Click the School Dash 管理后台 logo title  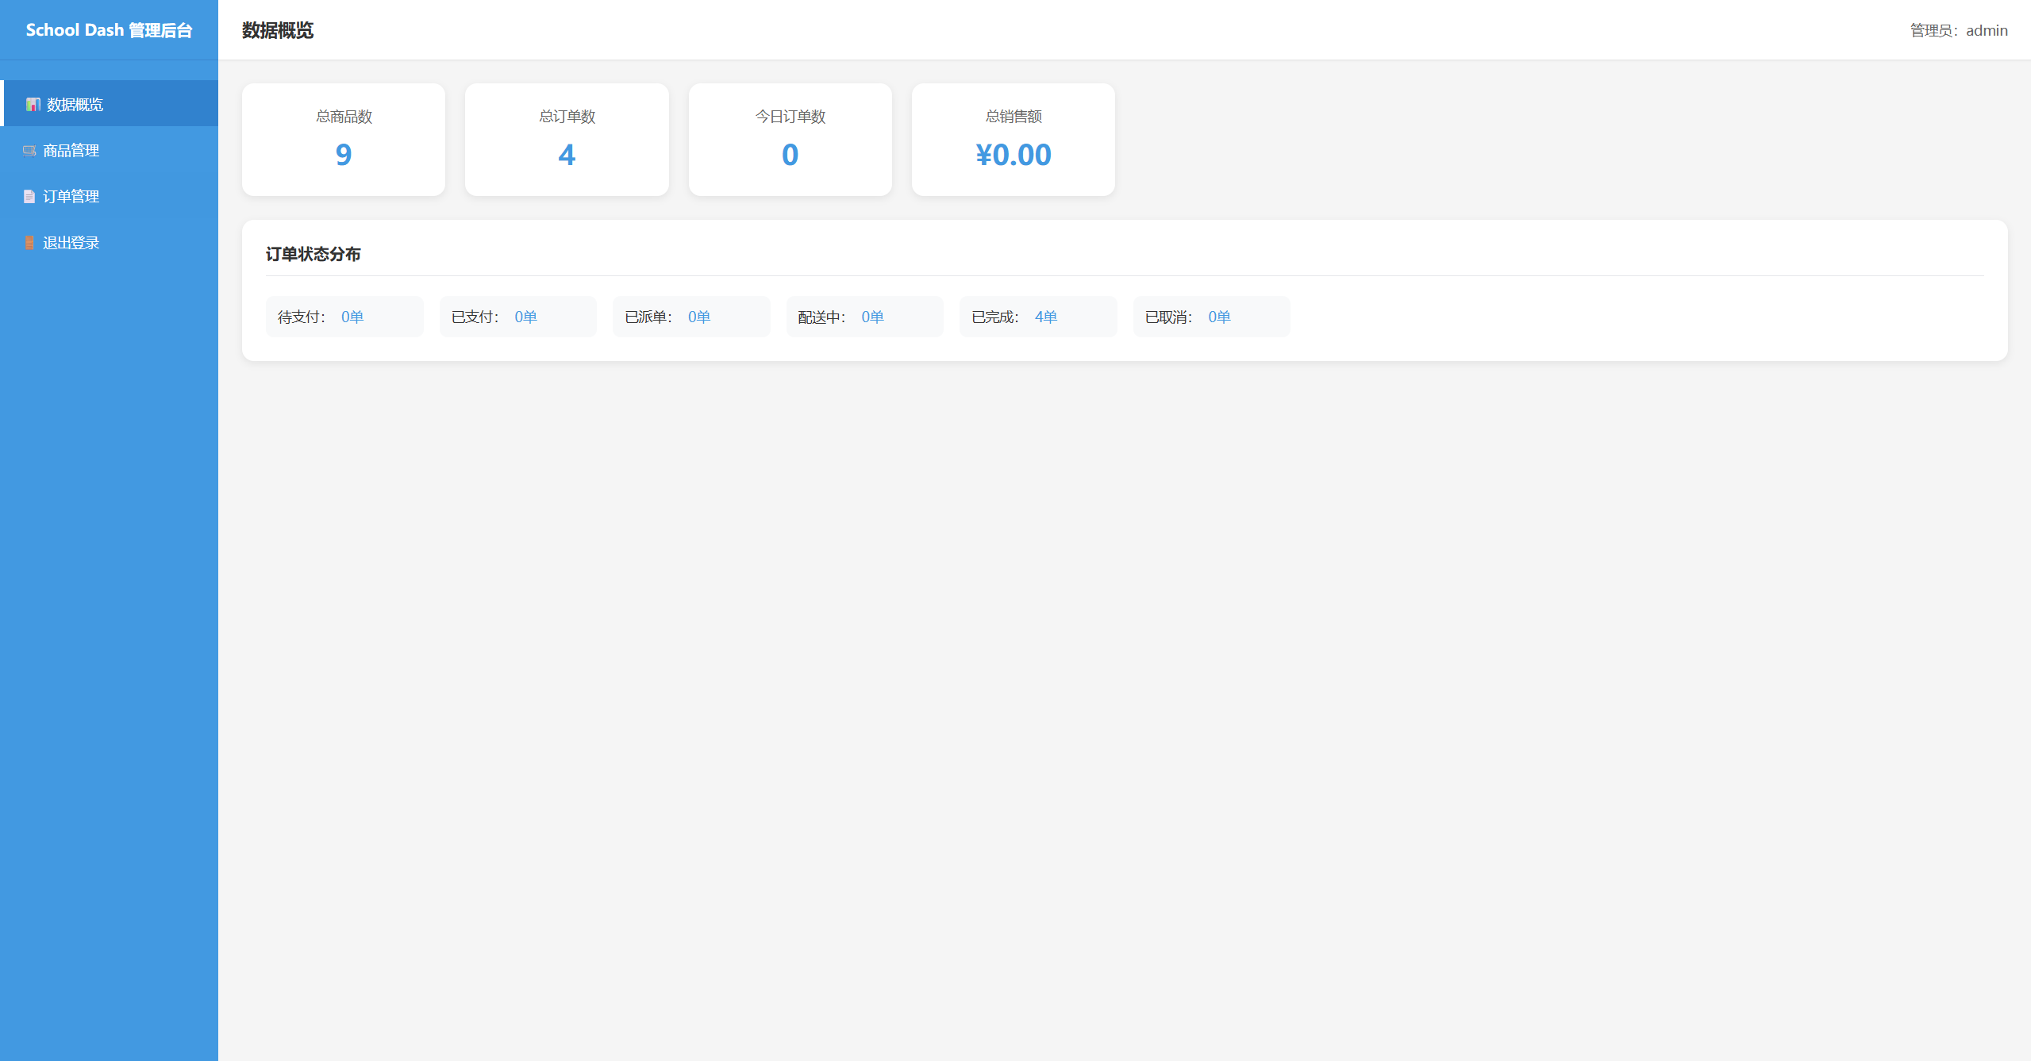click(109, 30)
